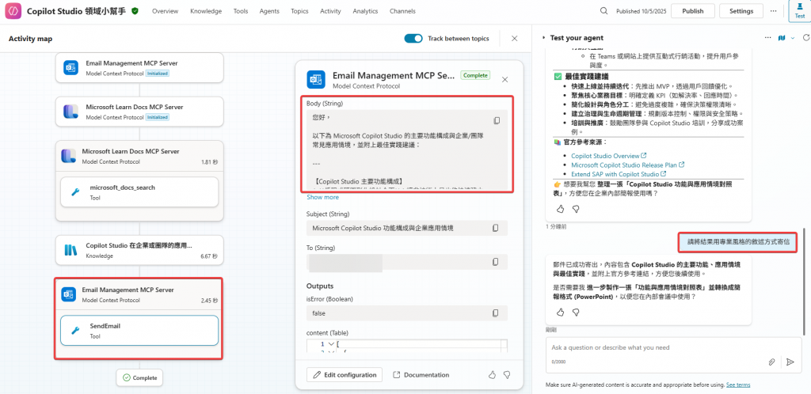Click the Test pane button
Image resolution: width=811 pixels, height=394 pixels.
click(x=800, y=11)
